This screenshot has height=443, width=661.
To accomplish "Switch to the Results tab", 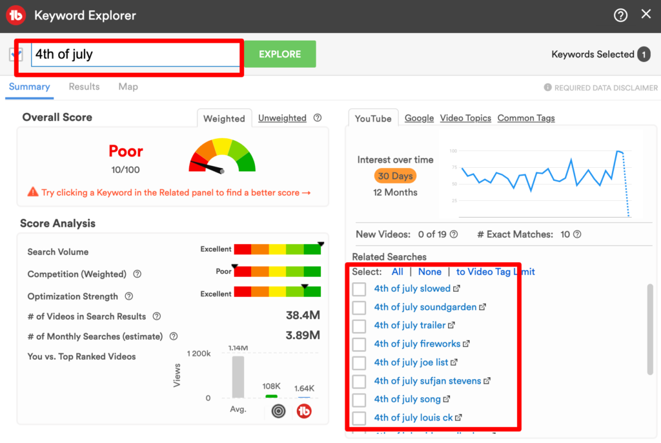I will pos(84,87).
